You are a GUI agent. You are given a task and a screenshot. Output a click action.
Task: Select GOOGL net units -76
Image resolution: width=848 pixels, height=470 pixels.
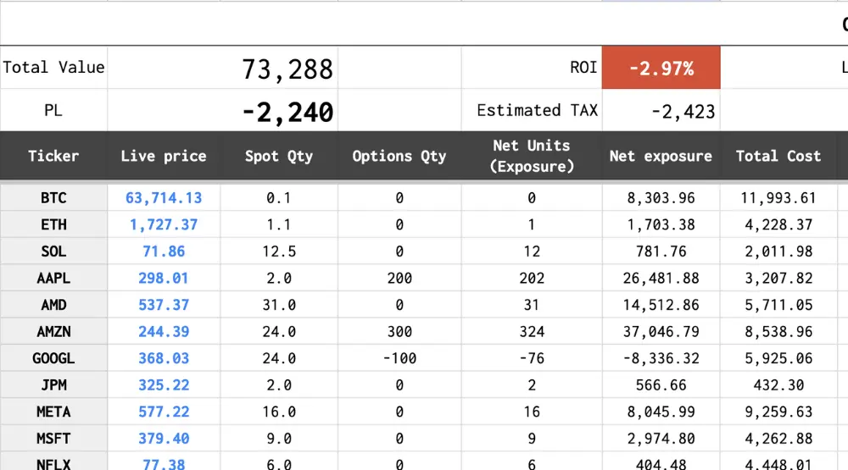coord(532,358)
